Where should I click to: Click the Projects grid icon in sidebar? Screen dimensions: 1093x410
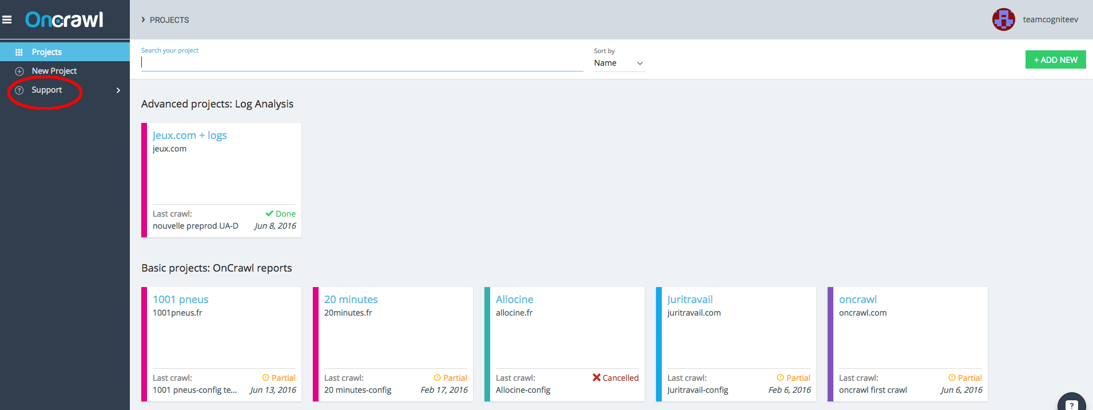point(19,52)
